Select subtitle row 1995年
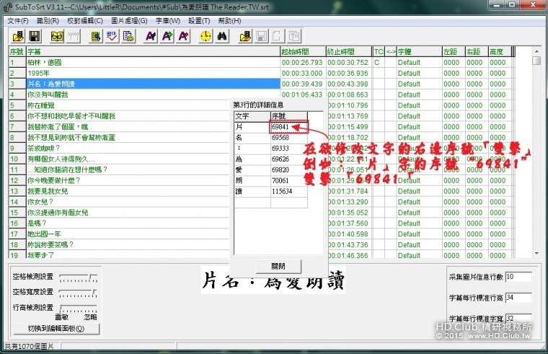Screen dimensions: 548x354 coord(153,74)
